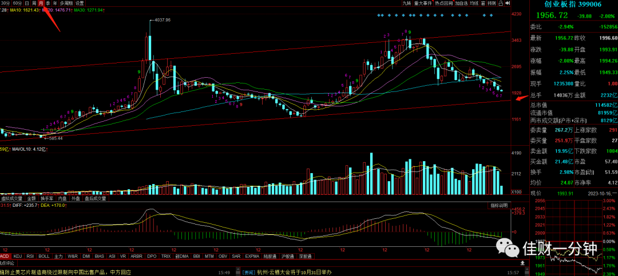Open the 重大事件 major events overlay
Viewport: 618px width, 276px height.
tap(423, 3)
